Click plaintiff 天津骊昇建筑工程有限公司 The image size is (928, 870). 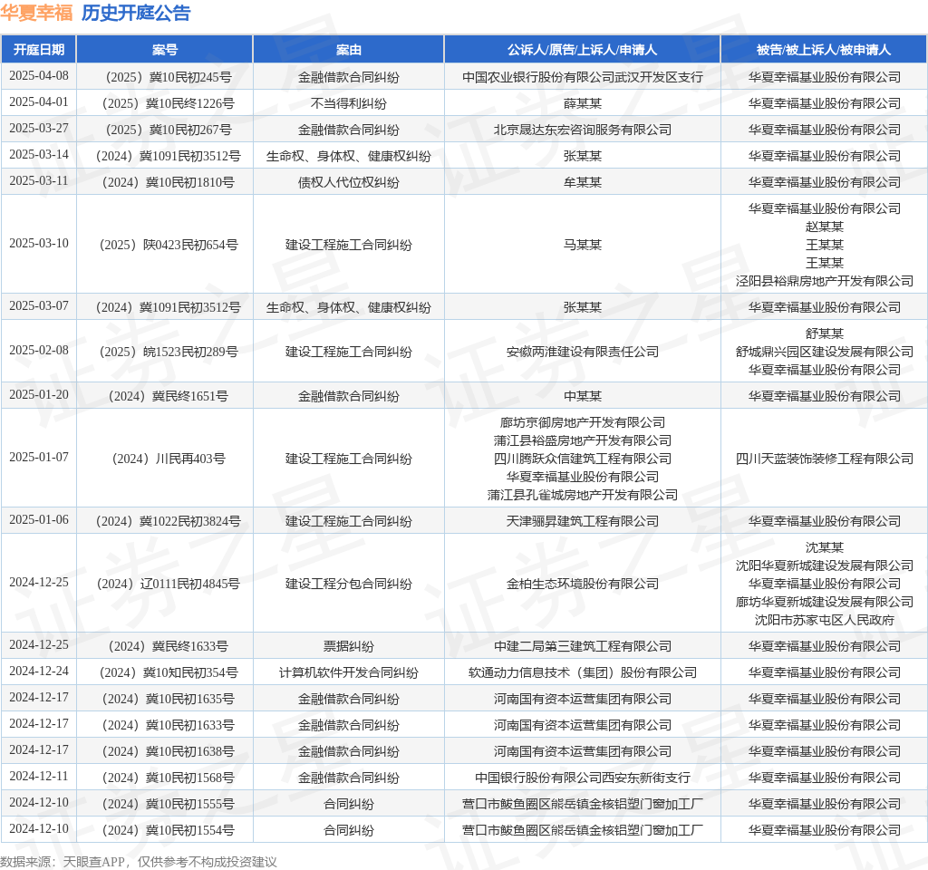coord(583,521)
